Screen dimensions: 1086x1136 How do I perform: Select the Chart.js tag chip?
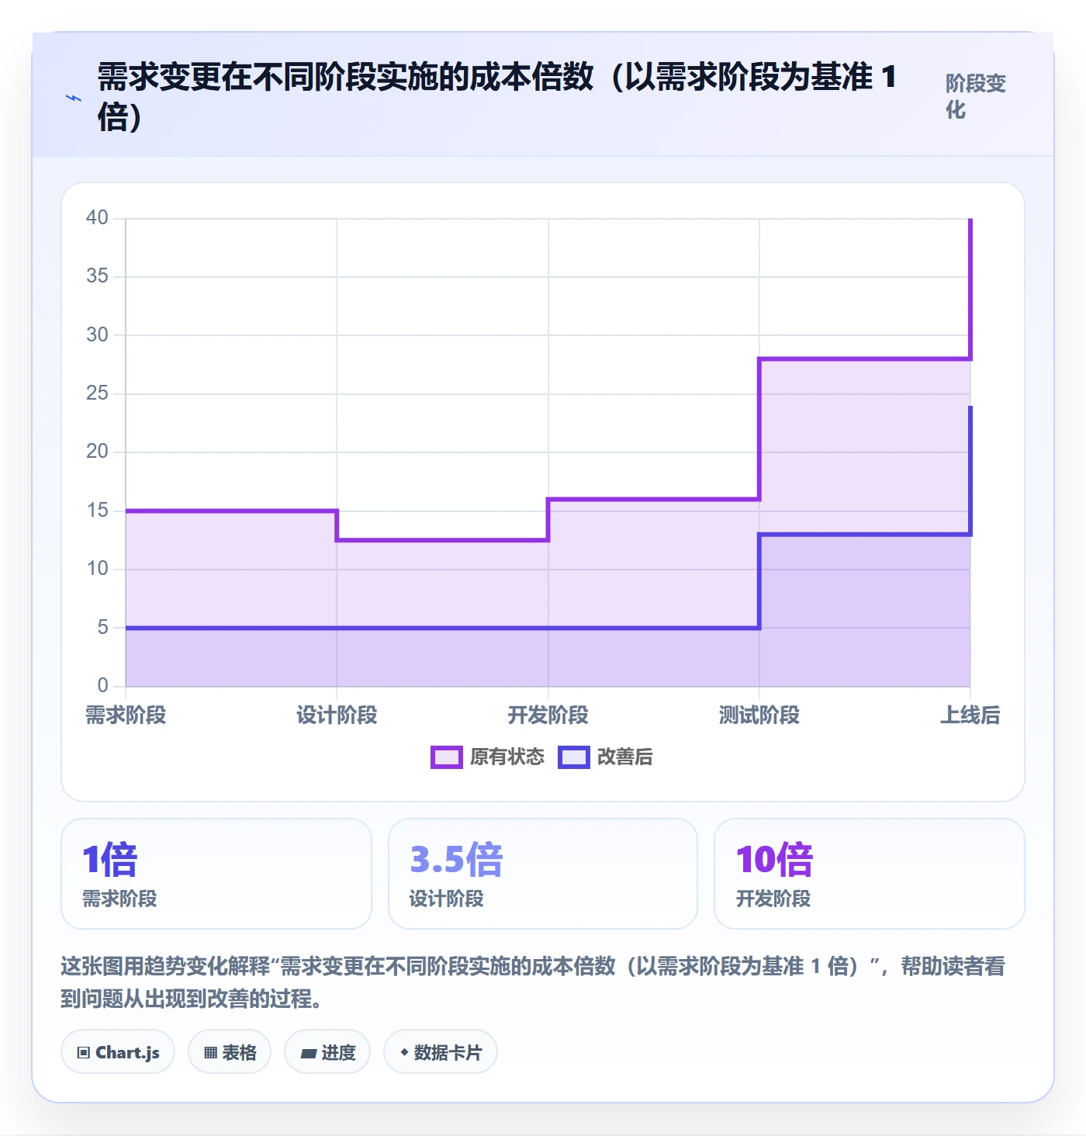(118, 1052)
